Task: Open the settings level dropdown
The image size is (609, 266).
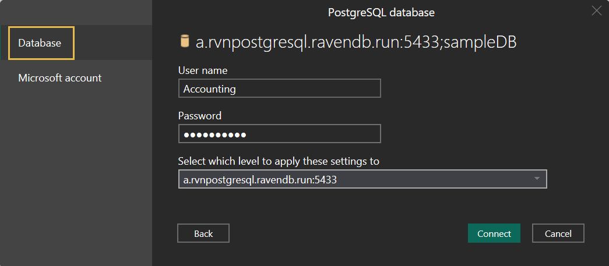Action: [x=362, y=179]
